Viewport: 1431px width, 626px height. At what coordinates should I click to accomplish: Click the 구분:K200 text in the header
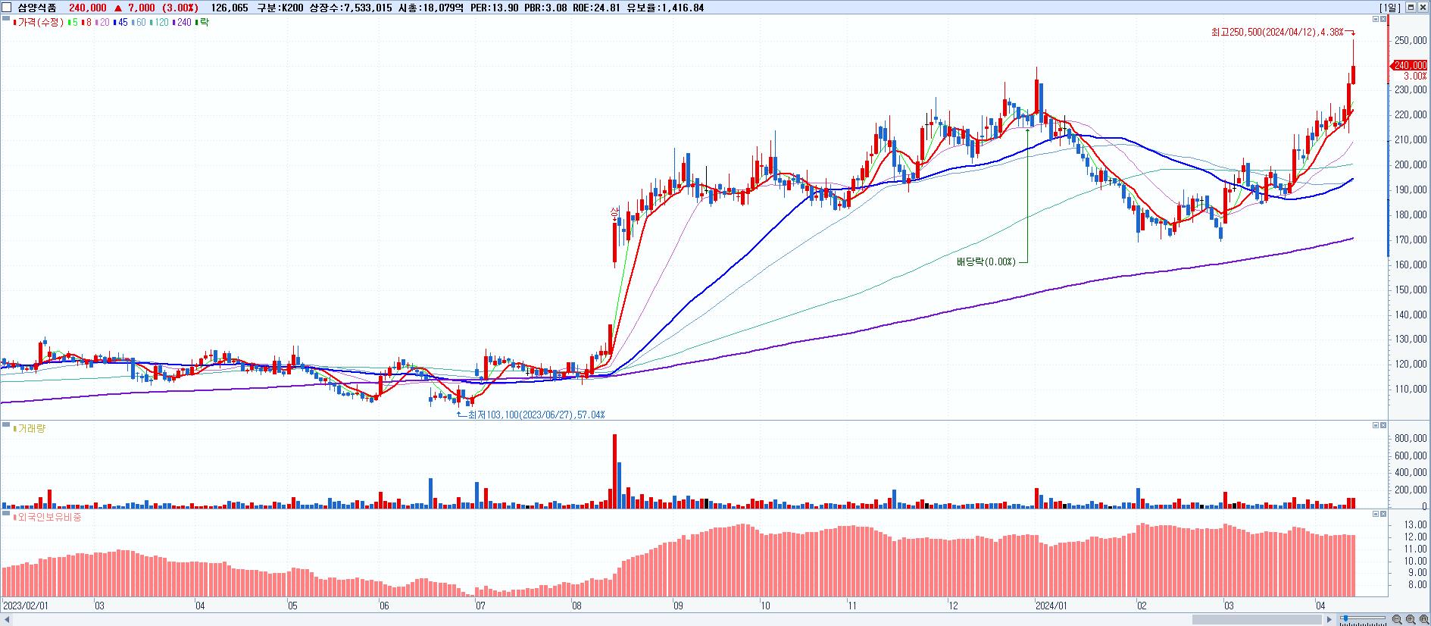click(x=281, y=8)
